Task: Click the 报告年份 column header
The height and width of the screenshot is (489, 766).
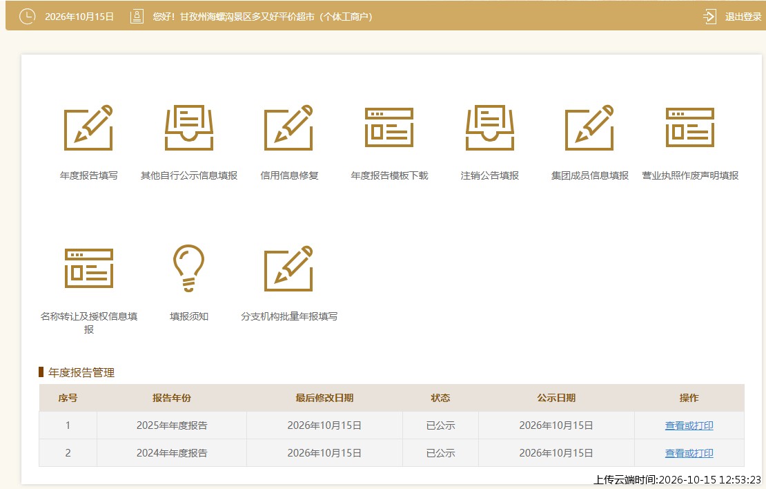Action: 171,398
